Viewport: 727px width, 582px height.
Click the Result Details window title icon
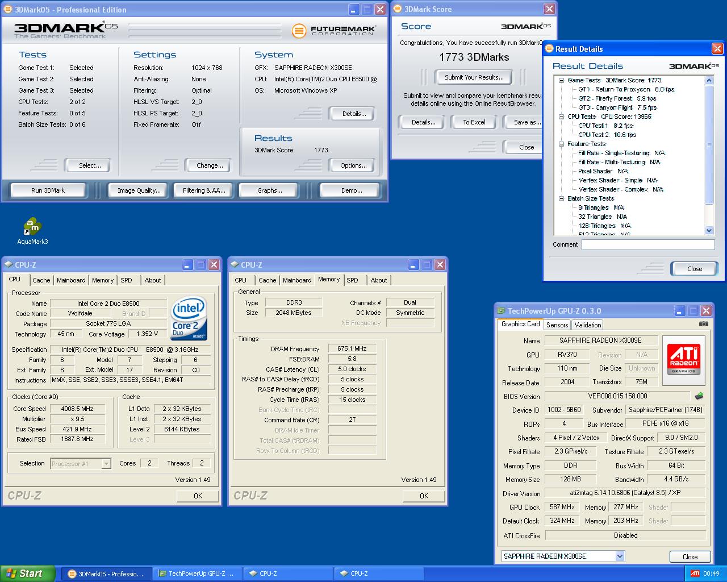549,49
